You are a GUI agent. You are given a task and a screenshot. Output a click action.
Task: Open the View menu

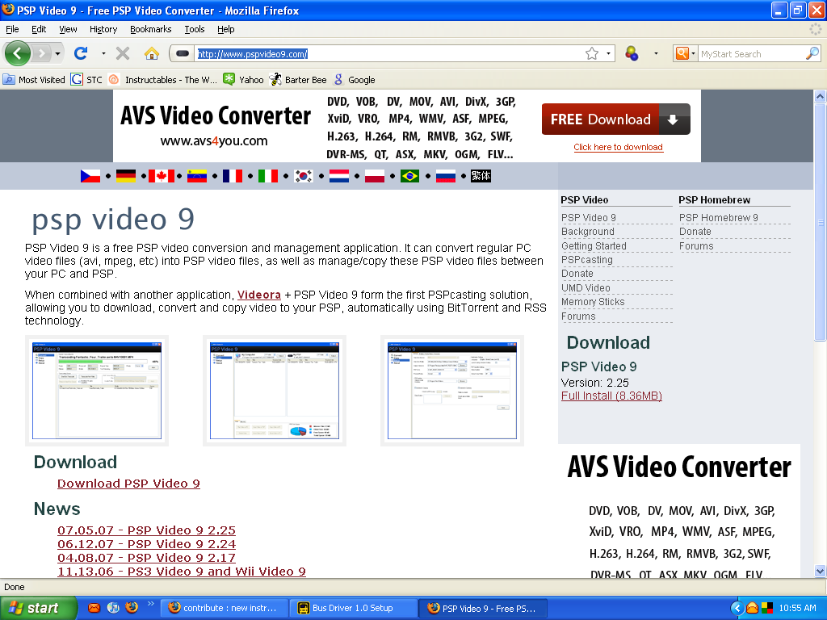point(68,29)
